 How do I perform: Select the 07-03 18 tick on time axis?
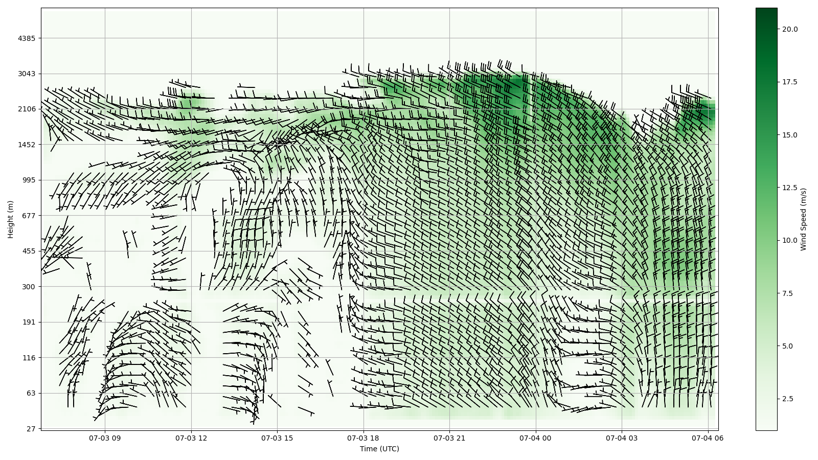[363, 438]
